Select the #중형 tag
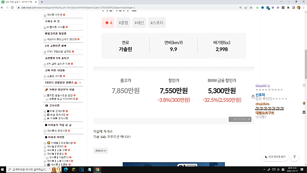The width and height of the screenshot is (307, 173). coord(123,23)
